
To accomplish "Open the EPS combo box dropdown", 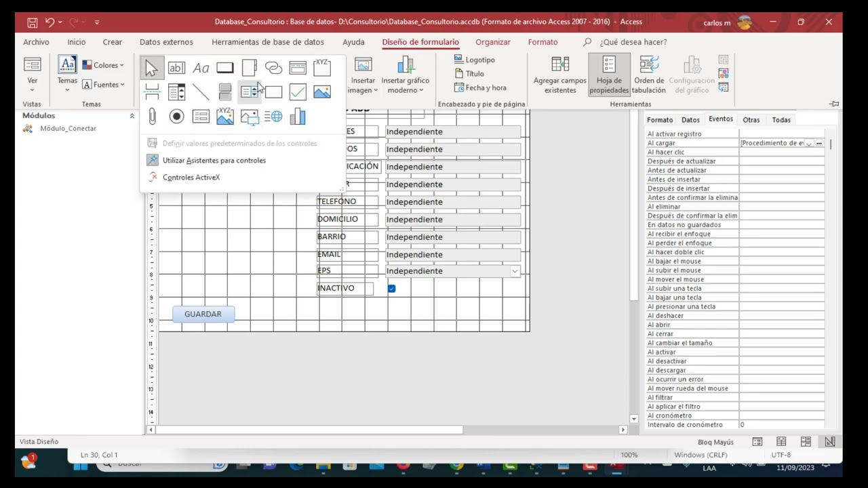I will pos(515,271).
